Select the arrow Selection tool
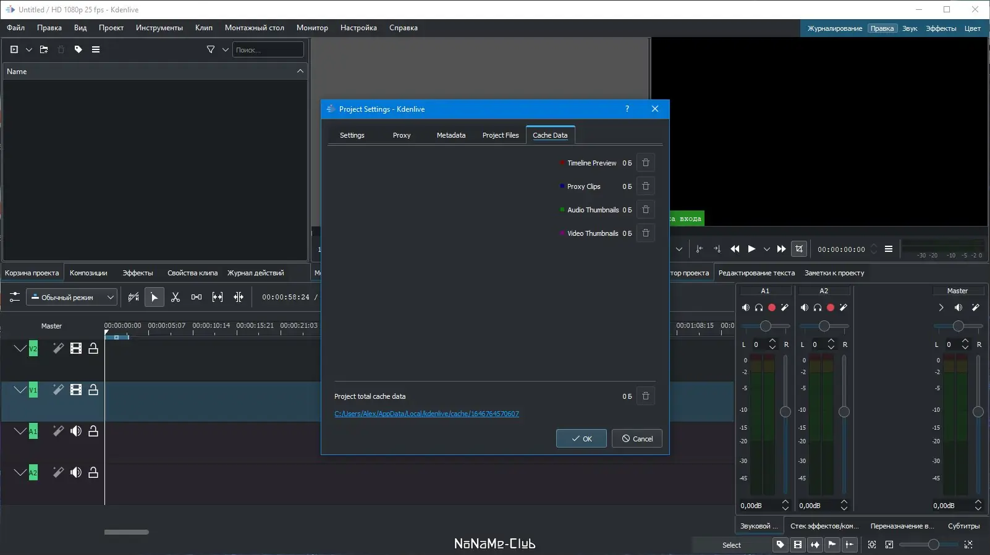The height and width of the screenshot is (555, 990). (154, 297)
